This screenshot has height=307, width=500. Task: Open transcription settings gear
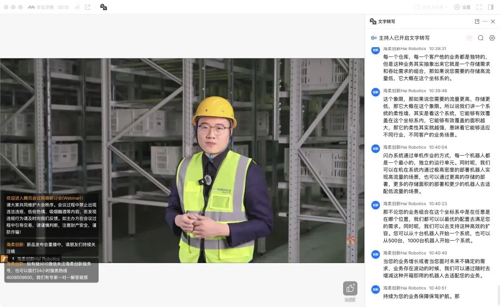coord(492,38)
